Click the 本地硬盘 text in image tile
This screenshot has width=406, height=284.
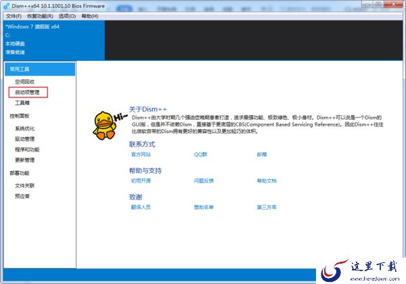pyautogui.click(x=15, y=44)
